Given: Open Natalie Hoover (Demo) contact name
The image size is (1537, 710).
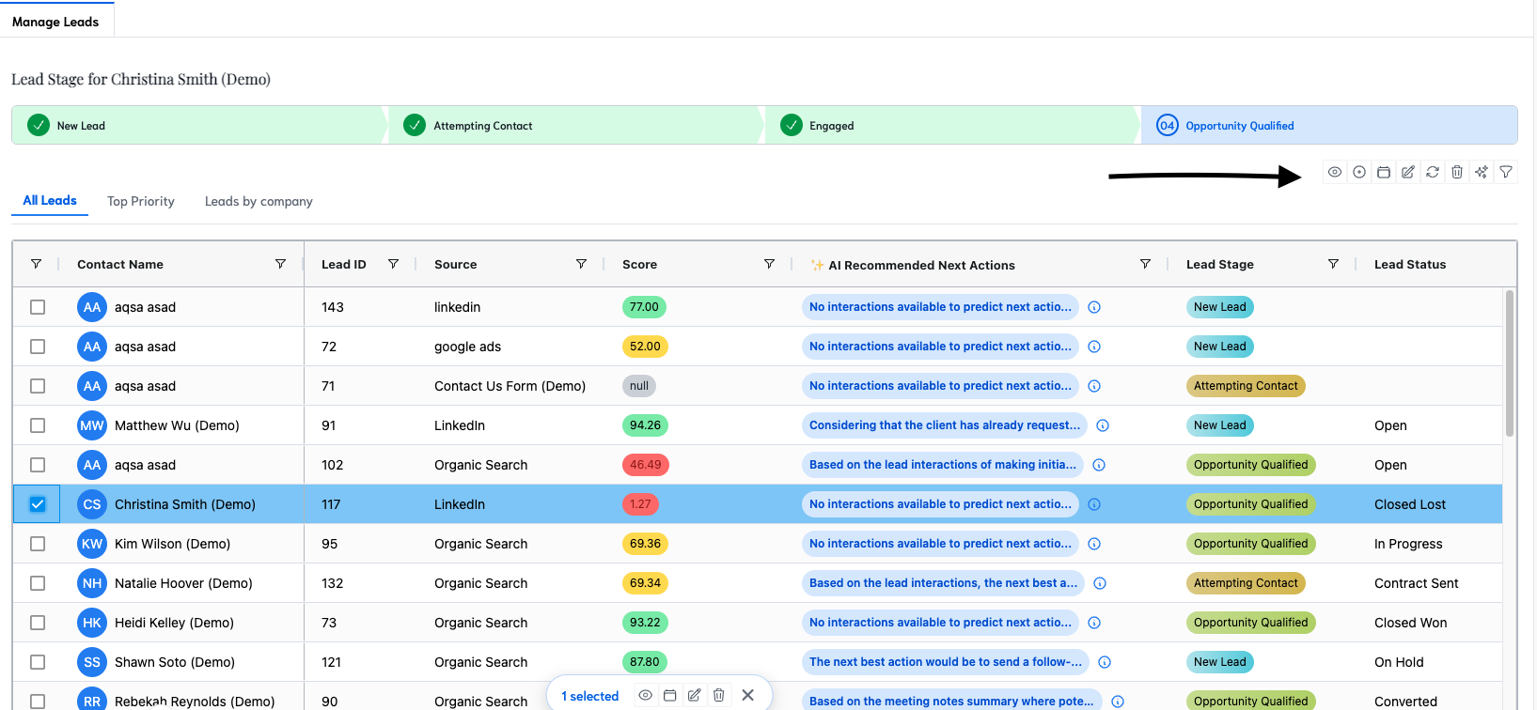Looking at the screenshot, I should click(183, 583).
